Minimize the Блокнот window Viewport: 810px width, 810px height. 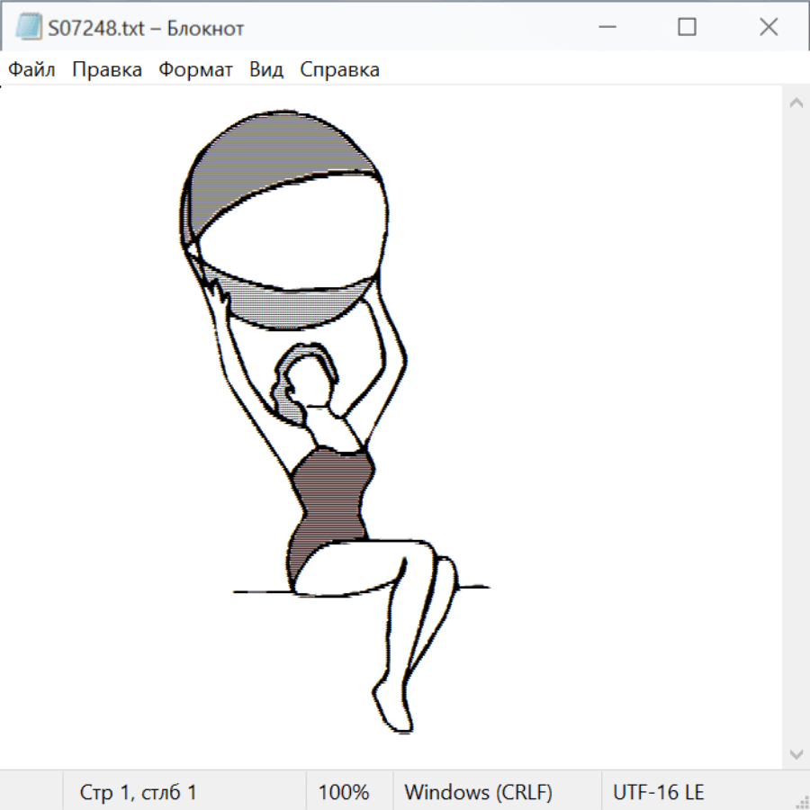coord(606,28)
